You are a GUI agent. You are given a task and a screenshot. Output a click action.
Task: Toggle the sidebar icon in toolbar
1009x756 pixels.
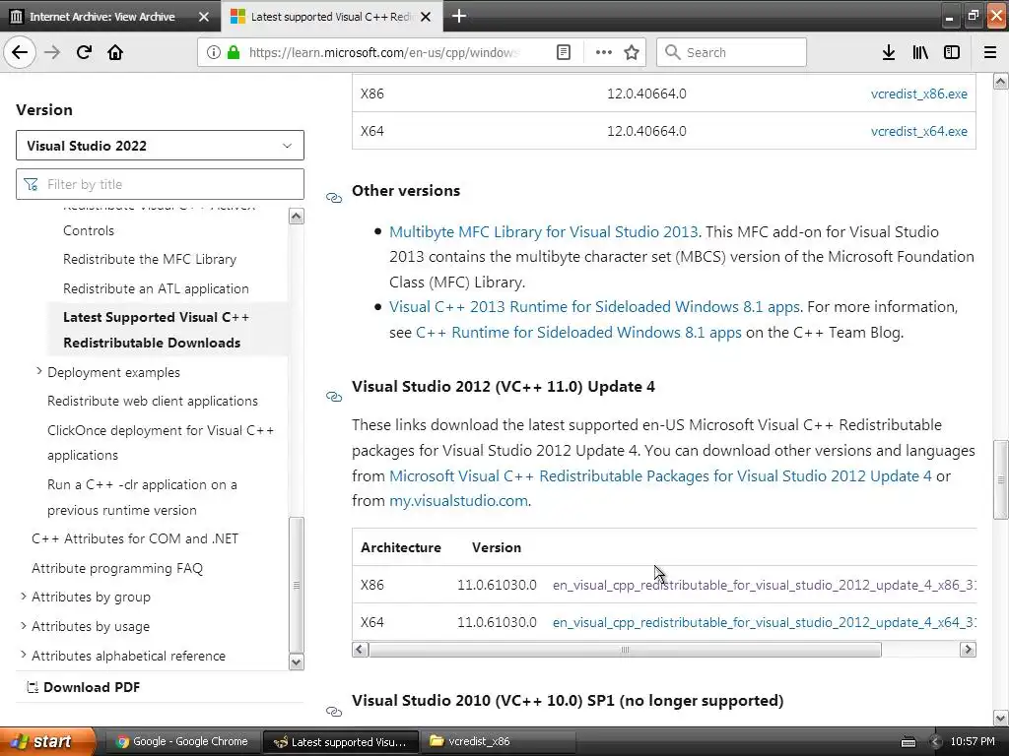[x=952, y=53]
